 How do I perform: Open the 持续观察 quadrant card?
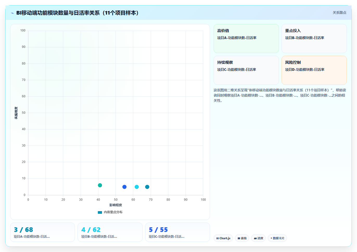click(x=246, y=70)
